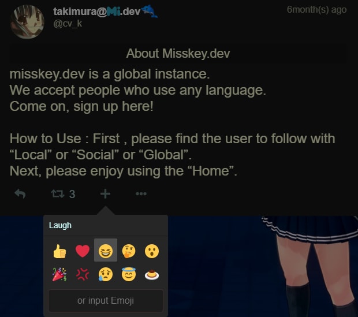
Task: React with the red heart emoji
Action: tap(83, 251)
